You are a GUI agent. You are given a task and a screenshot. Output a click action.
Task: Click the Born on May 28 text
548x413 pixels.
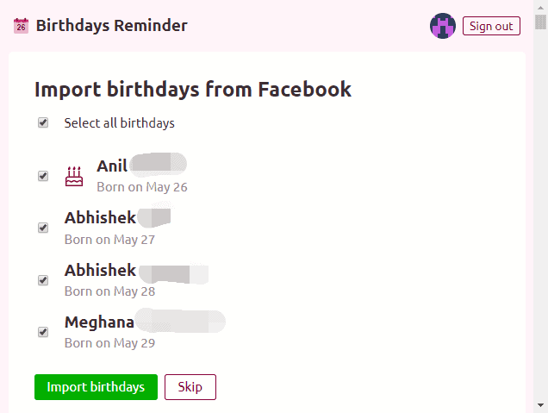coord(109,291)
